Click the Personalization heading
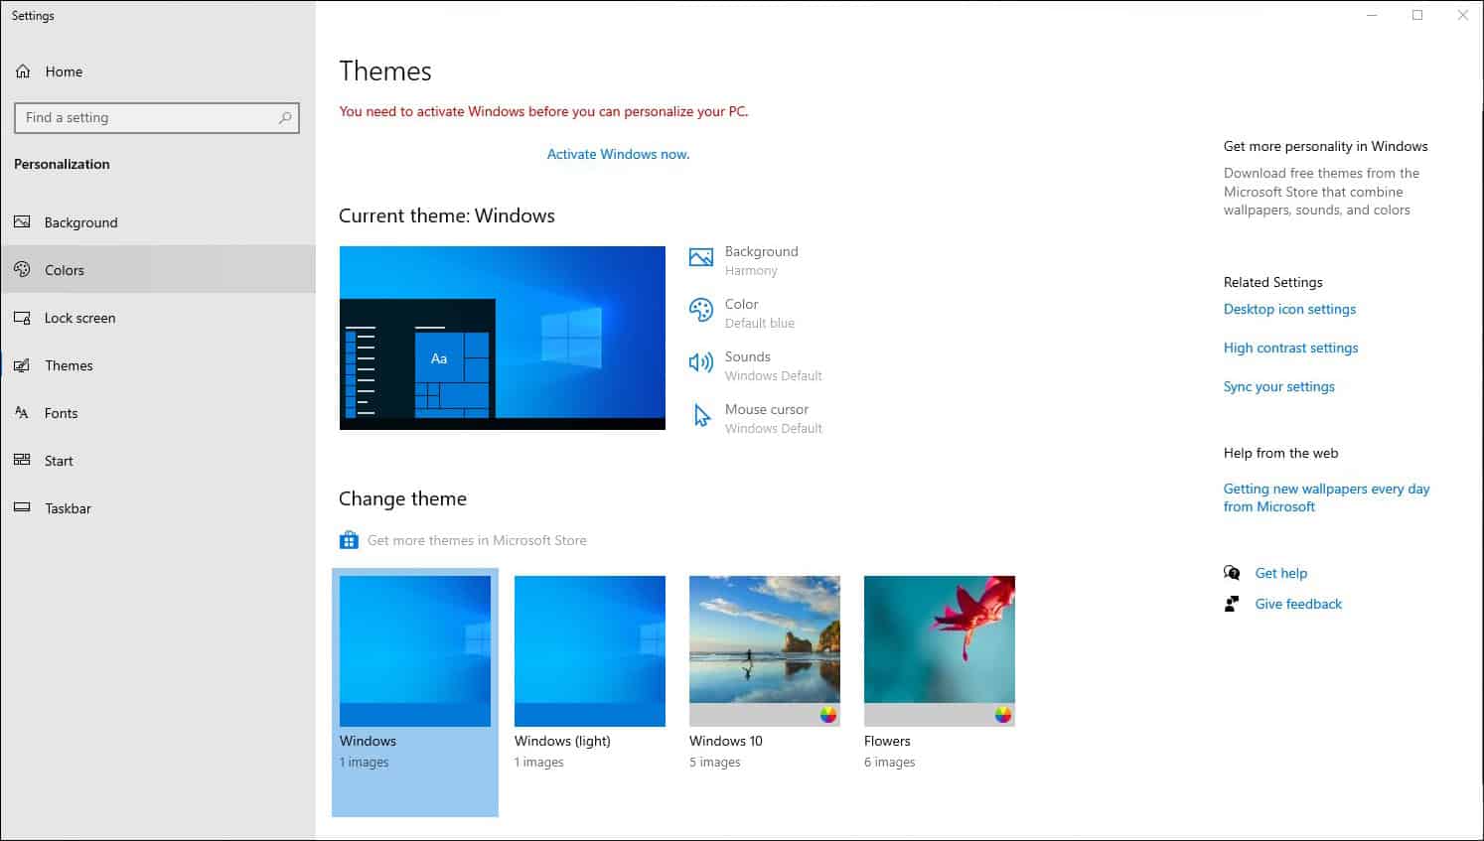Viewport: 1484px width, 841px height. click(x=62, y=164)
